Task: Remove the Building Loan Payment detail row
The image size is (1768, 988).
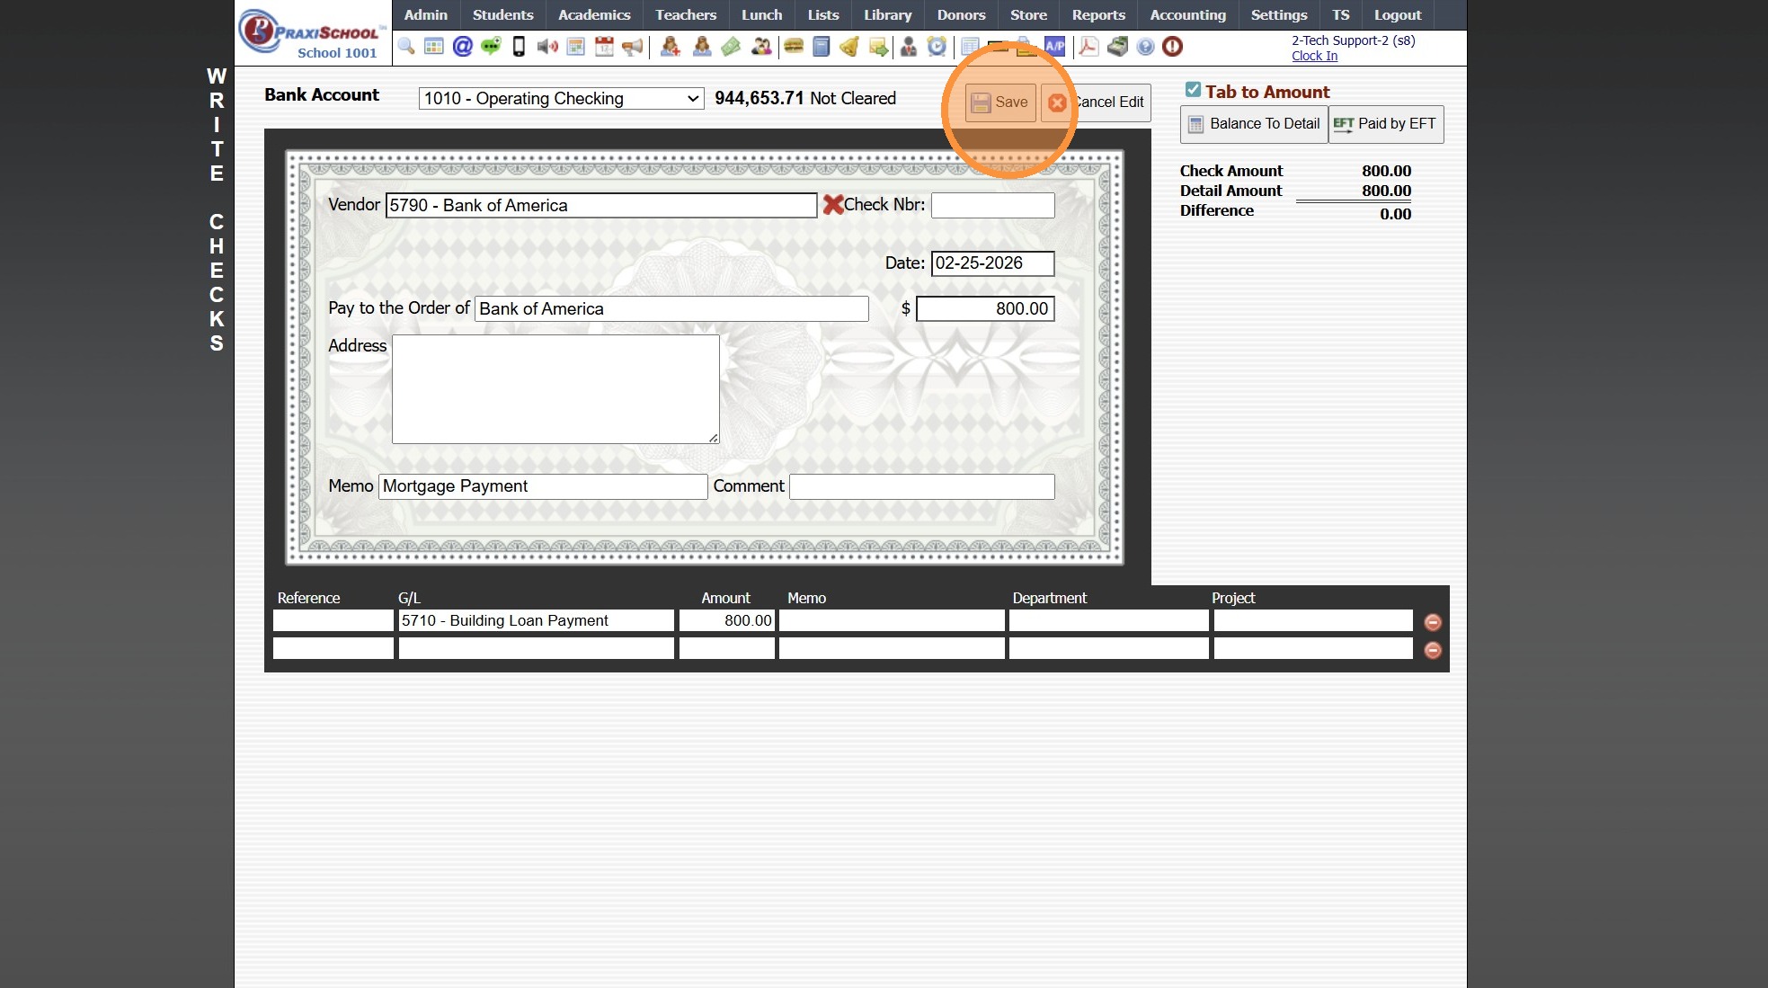Action: (x=1433, y=622)
